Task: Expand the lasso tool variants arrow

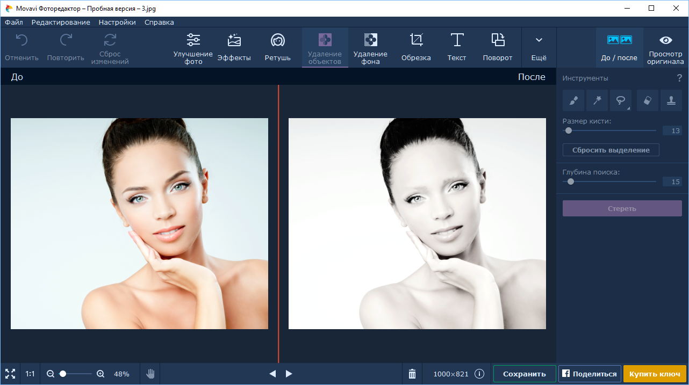Action: (628, 108)
